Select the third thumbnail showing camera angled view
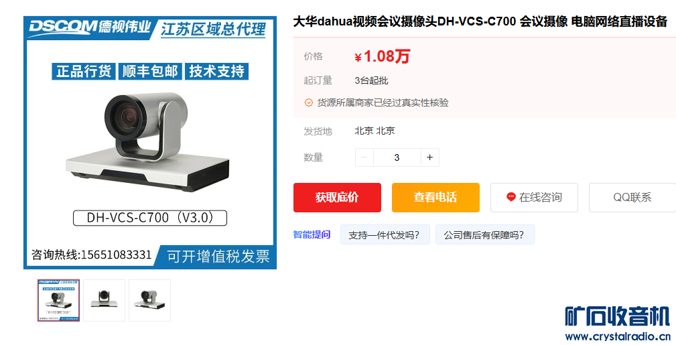The image size is (676, 345). [149, 300]
